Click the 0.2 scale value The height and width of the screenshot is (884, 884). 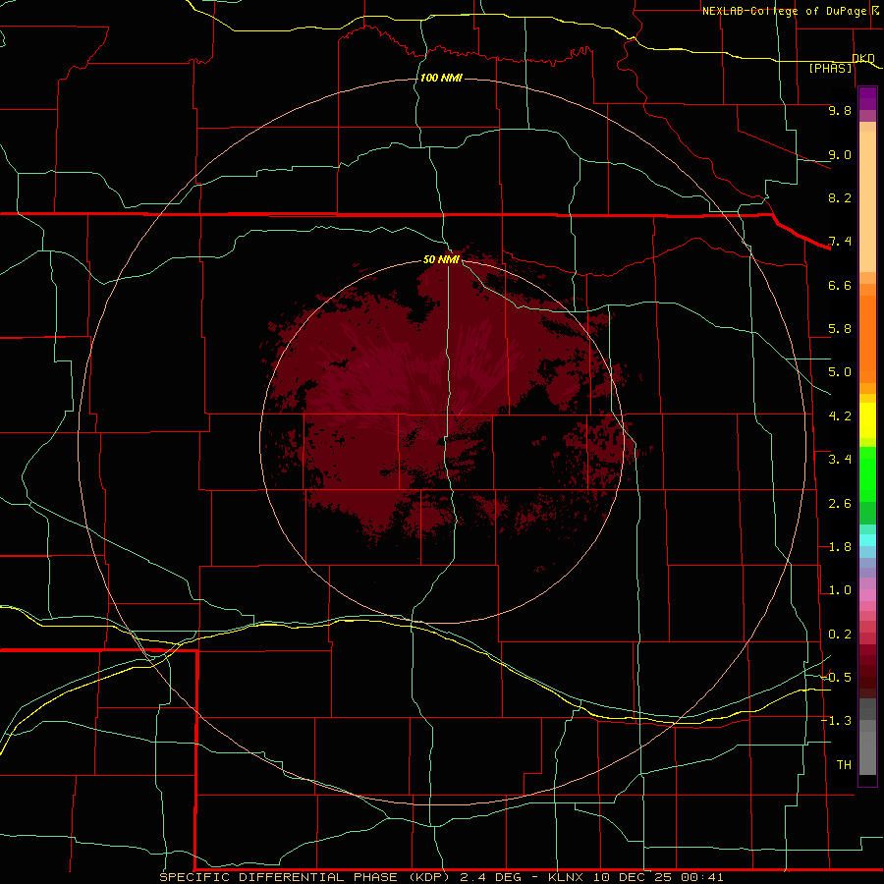pyautogui.click(x=840, y=635)
